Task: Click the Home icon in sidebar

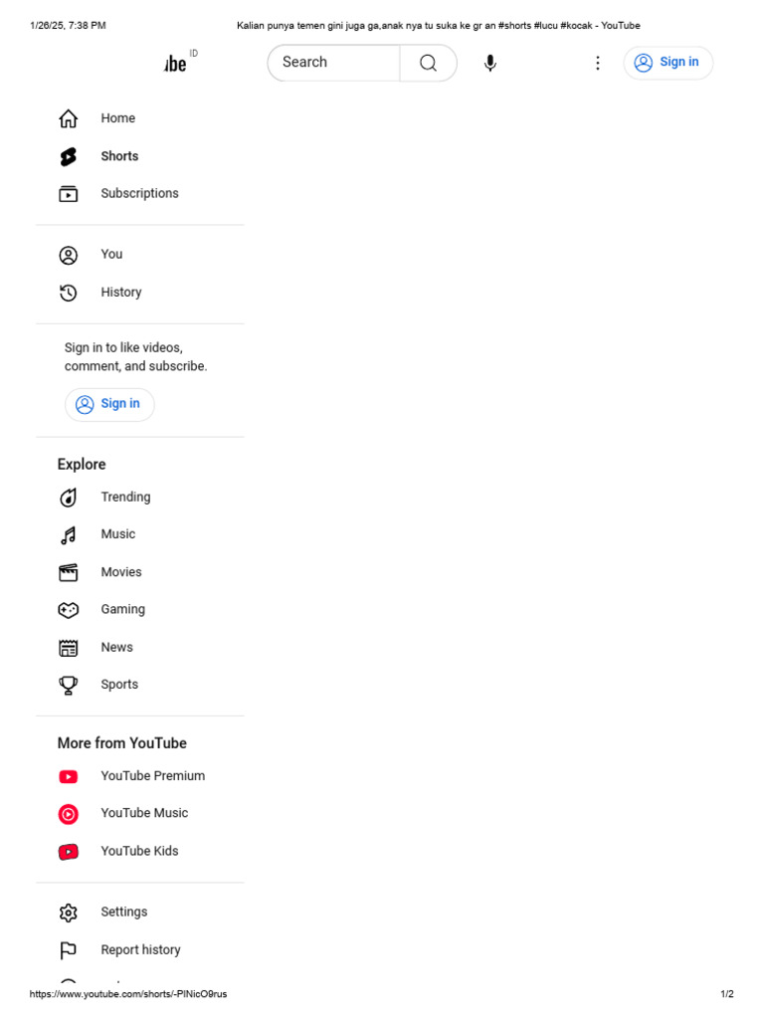Action: click(x=69, y=118)
